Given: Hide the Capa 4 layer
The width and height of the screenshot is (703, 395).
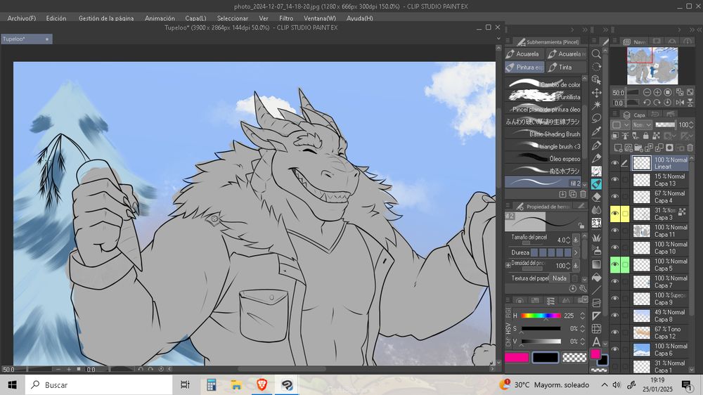Looking at the screenshot, I should [614, 197].
